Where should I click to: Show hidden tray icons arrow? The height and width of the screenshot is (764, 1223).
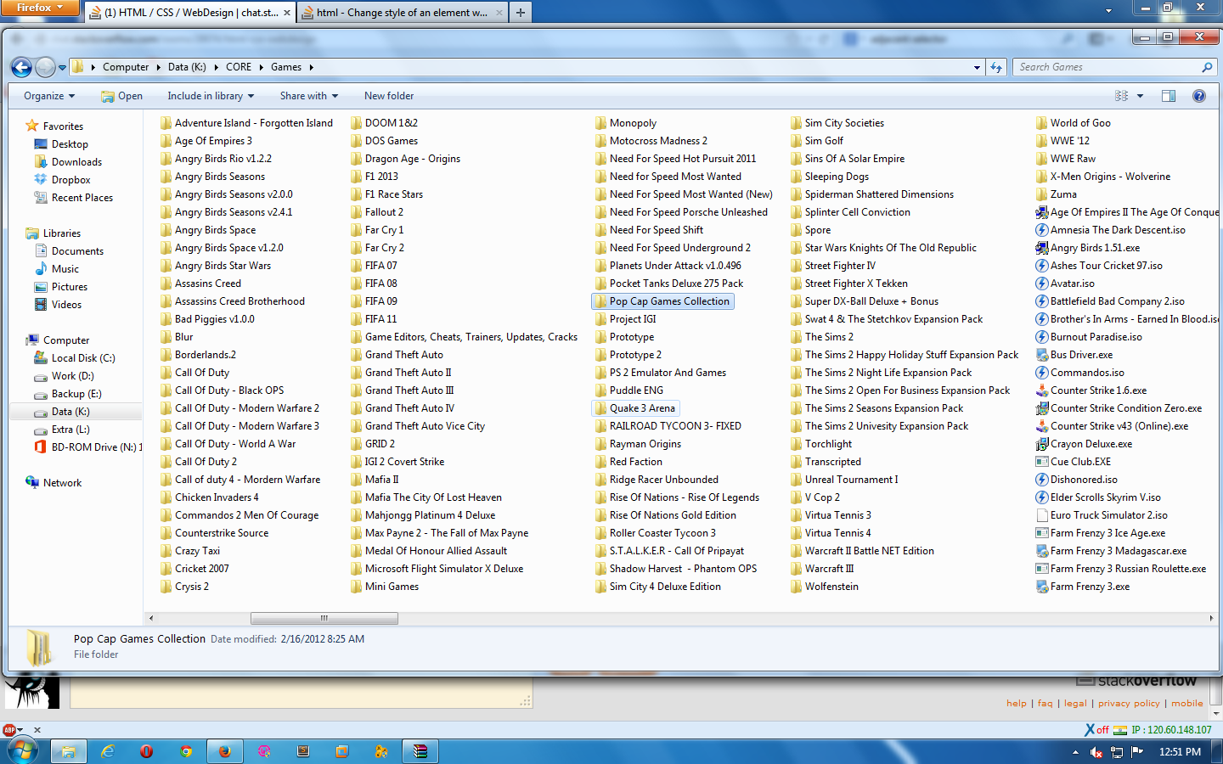coord(1075,752)
